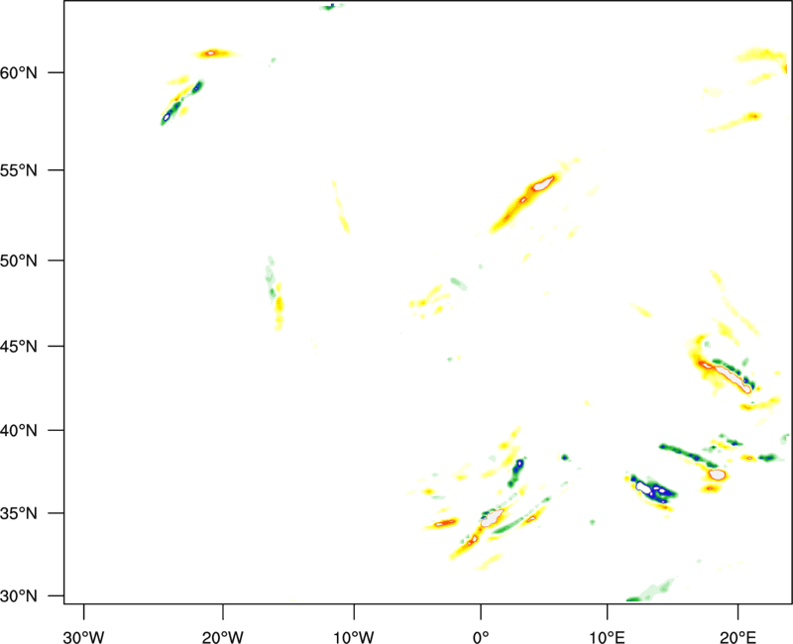Screen dimensions: 793x644
Task: Select the 0° longitude label
Action: point(481,637)
